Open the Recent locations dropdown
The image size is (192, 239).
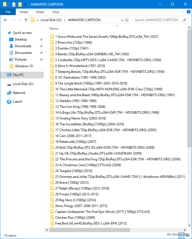point(20,20)
